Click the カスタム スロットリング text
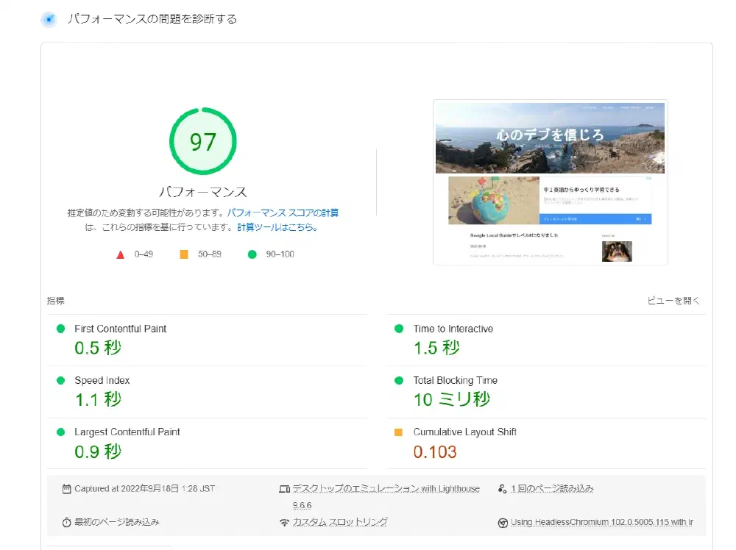736x550 pixels. click(340, 522)
